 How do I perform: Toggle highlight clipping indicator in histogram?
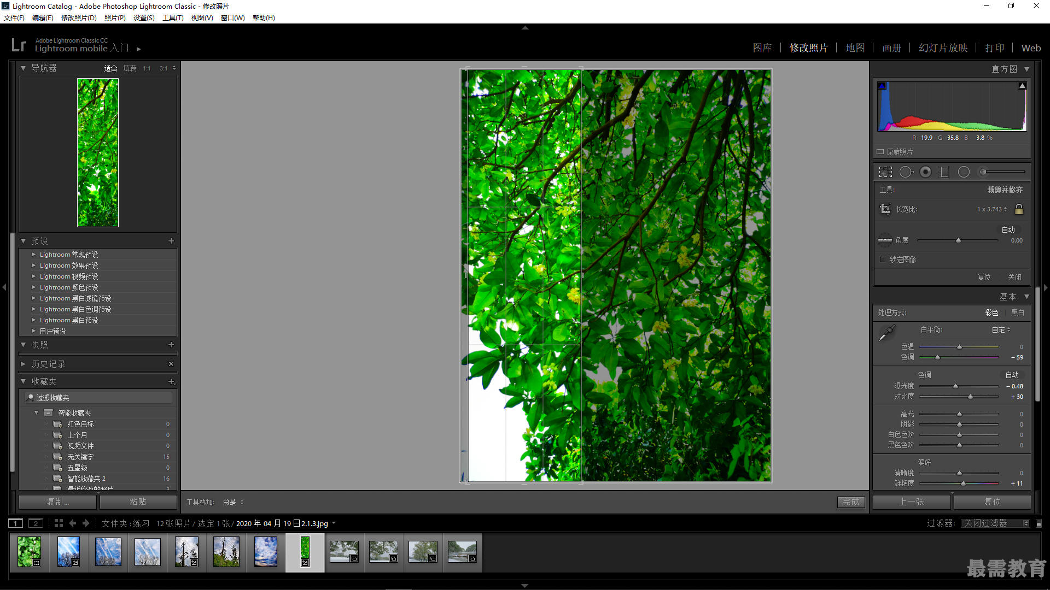(1022, 86)
